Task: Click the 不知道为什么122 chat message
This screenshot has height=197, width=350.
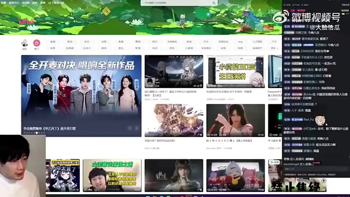Action: point(308,57)
